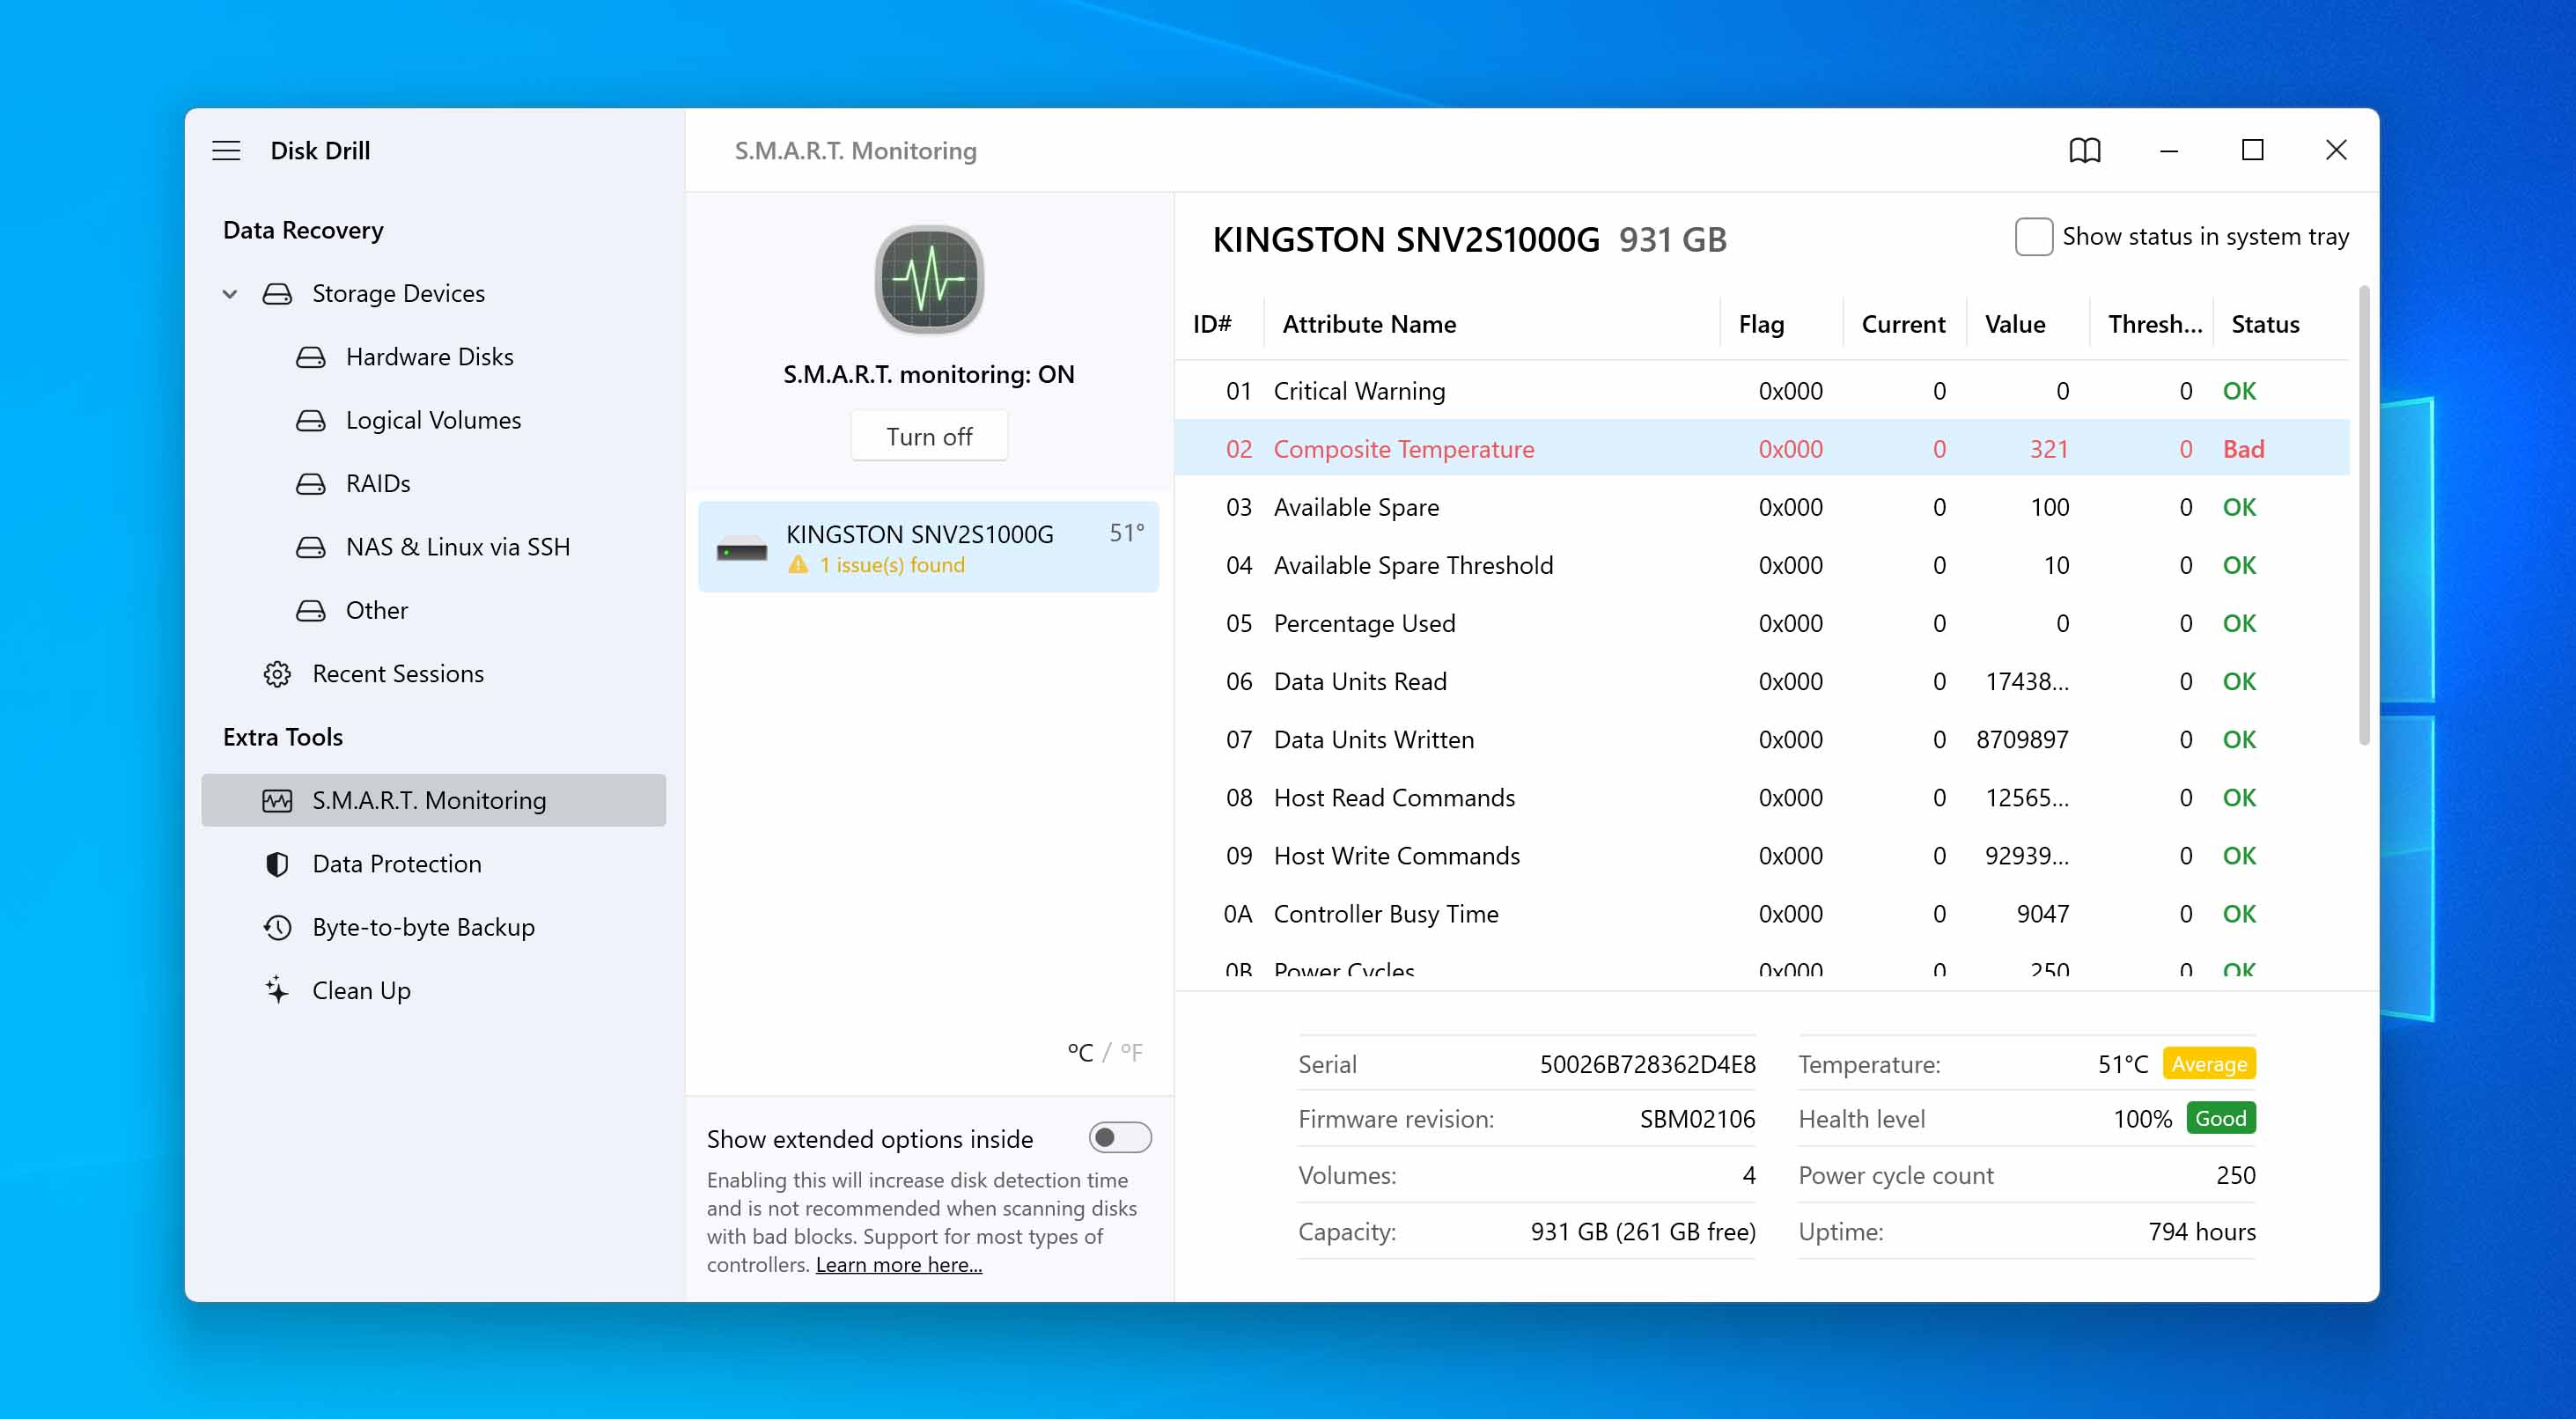Click the Attribute Name column header
This screenshot has width=2576, height=1419.
[x=1369, y=324]
